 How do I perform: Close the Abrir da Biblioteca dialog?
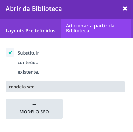(x=125, y=8)
